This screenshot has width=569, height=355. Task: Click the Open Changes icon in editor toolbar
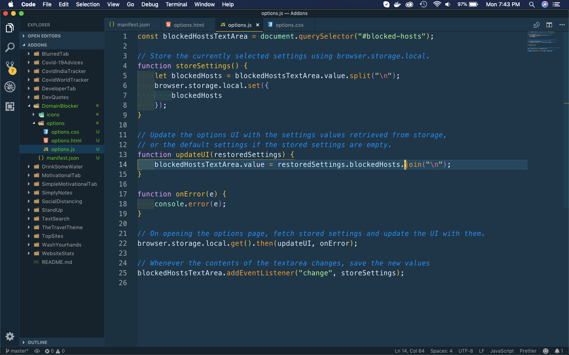coord(537,25)
